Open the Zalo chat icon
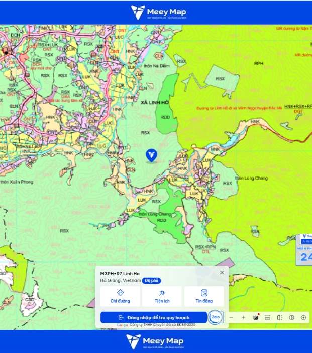Viewport: 312px width, 353px height. [x=216, y=317]
